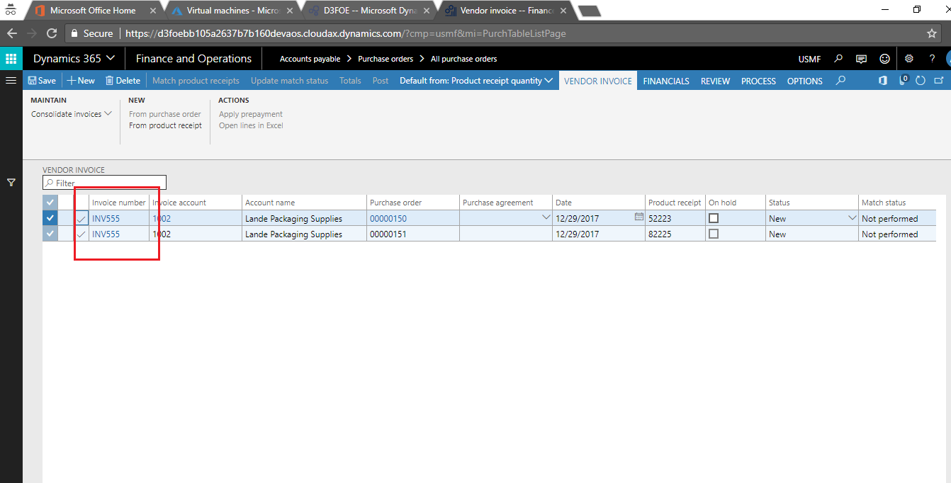951x483 pixels.
Task: Refresh the page with circular arrow
Action: 921,81
